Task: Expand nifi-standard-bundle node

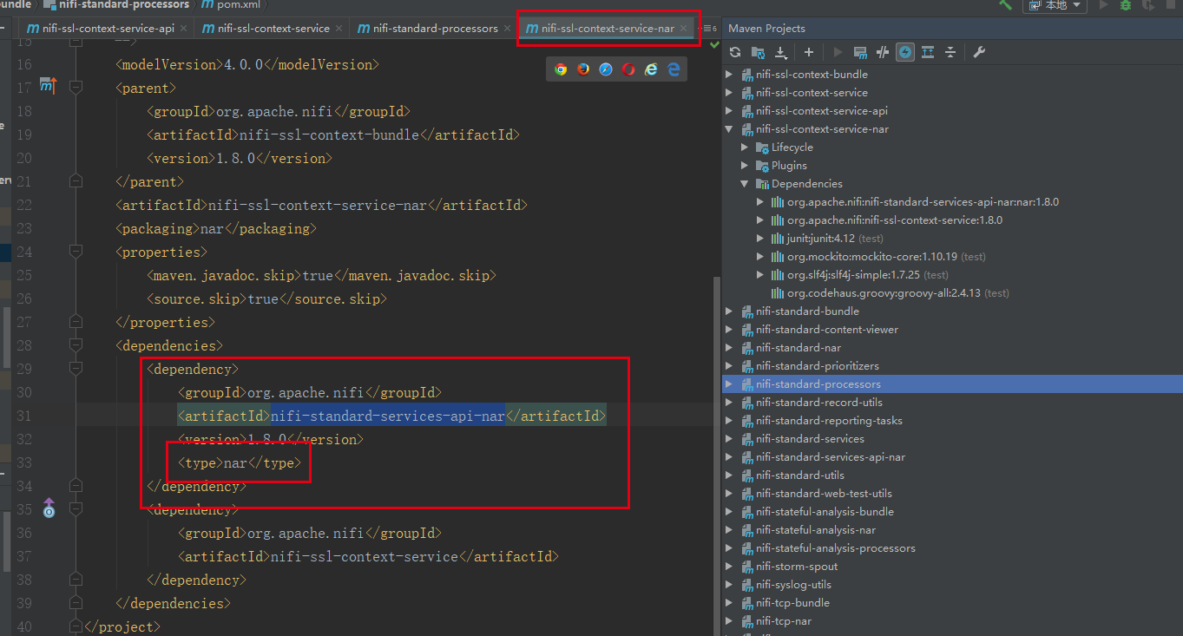Action: [729, 311]
